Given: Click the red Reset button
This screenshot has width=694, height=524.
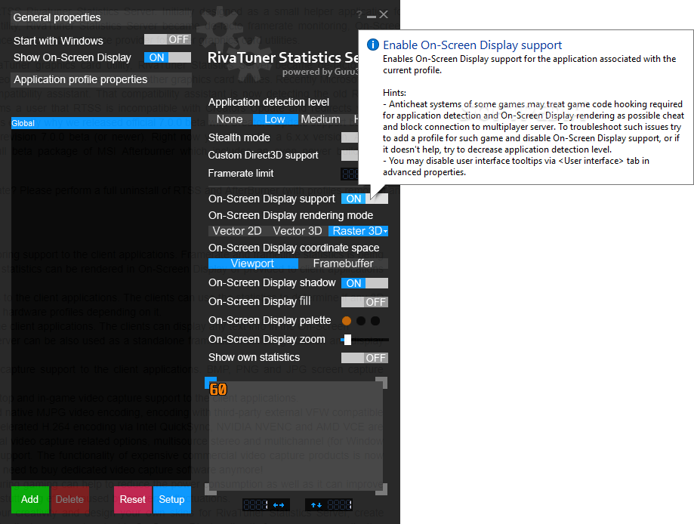Looking at the screenshot, I should 133,500.
